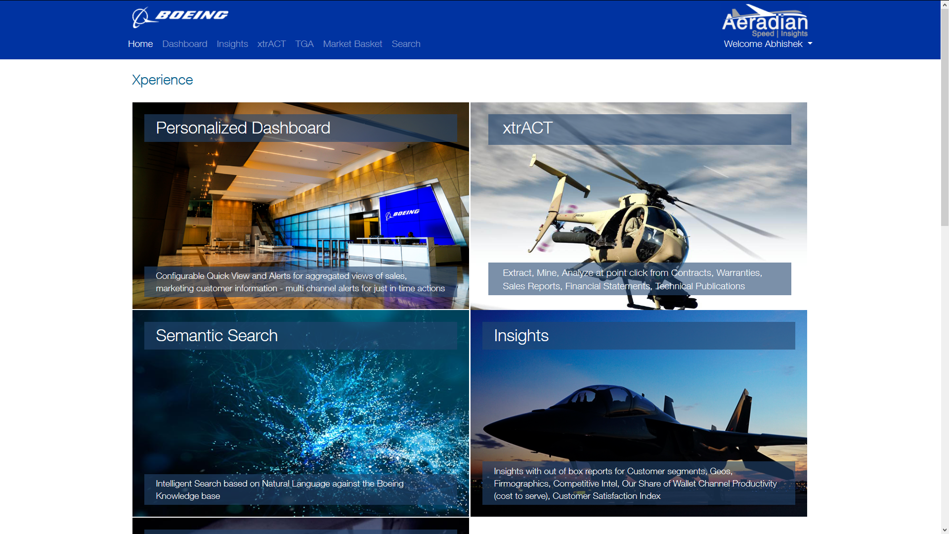Open the Semantic Search card heading
This screenshot has height=534, width=949.
point(216,336)
